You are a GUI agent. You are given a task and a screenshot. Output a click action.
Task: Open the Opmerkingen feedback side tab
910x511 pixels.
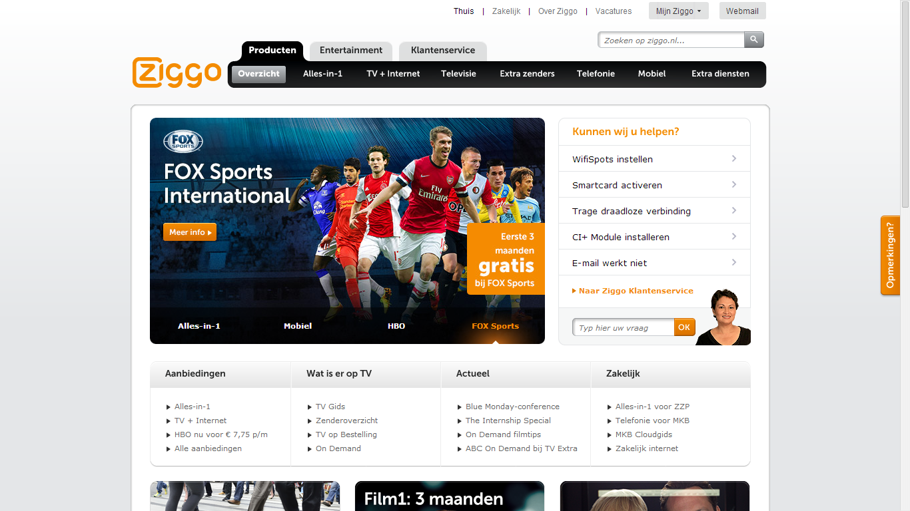(890, 255)
